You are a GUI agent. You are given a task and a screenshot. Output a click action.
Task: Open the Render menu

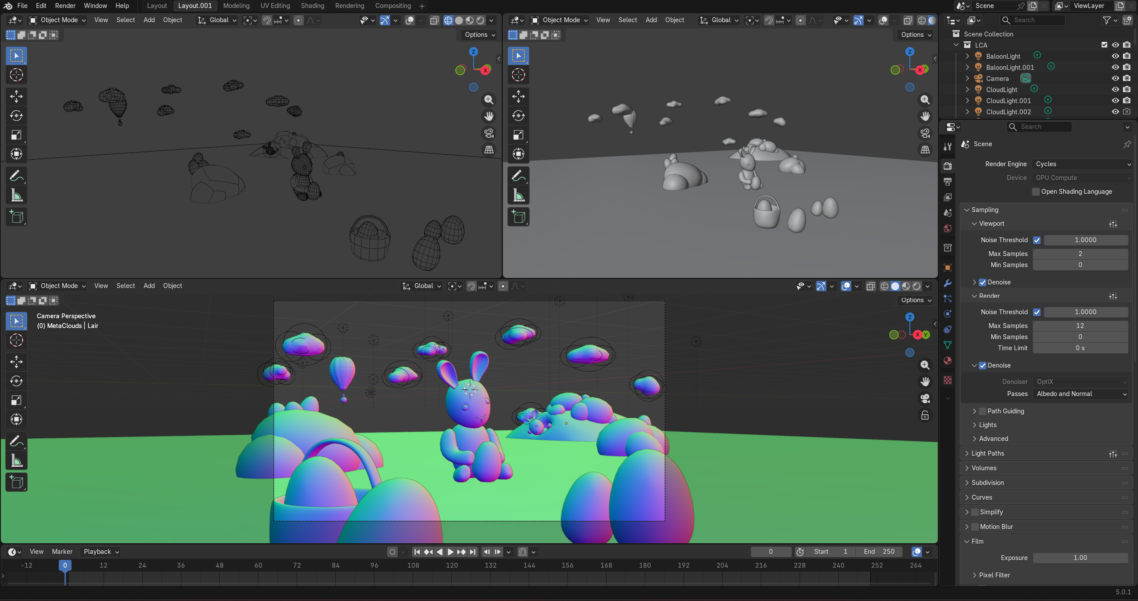(65, 6)
